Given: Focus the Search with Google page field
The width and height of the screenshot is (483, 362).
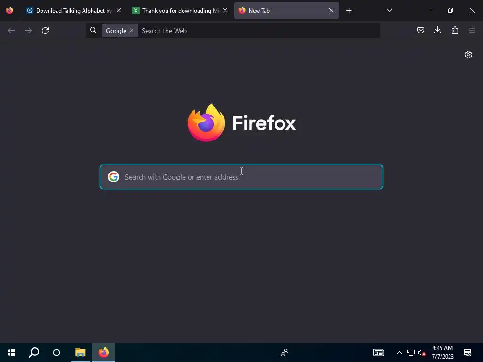Looking at the screenshot, I should pyautogui.click(x=241, y=177).
